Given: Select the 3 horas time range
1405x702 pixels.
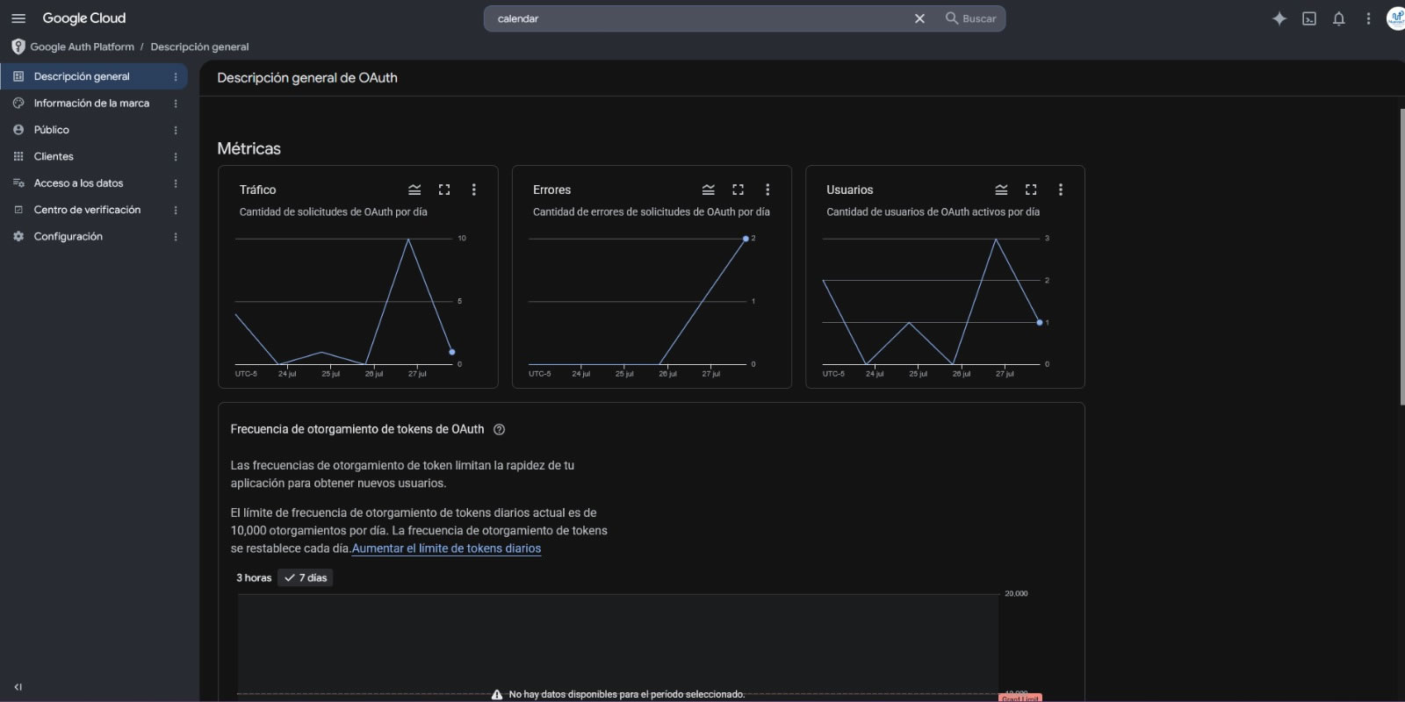Looking at the screenshot, I should pyautogui.click(x=254, y=577).
